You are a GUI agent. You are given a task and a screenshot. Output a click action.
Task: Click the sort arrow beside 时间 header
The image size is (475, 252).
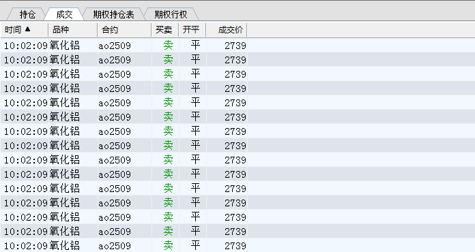pos(27,29)
